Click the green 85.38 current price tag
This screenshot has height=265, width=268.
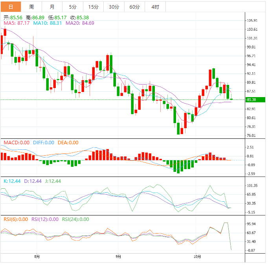click(255, 100)
